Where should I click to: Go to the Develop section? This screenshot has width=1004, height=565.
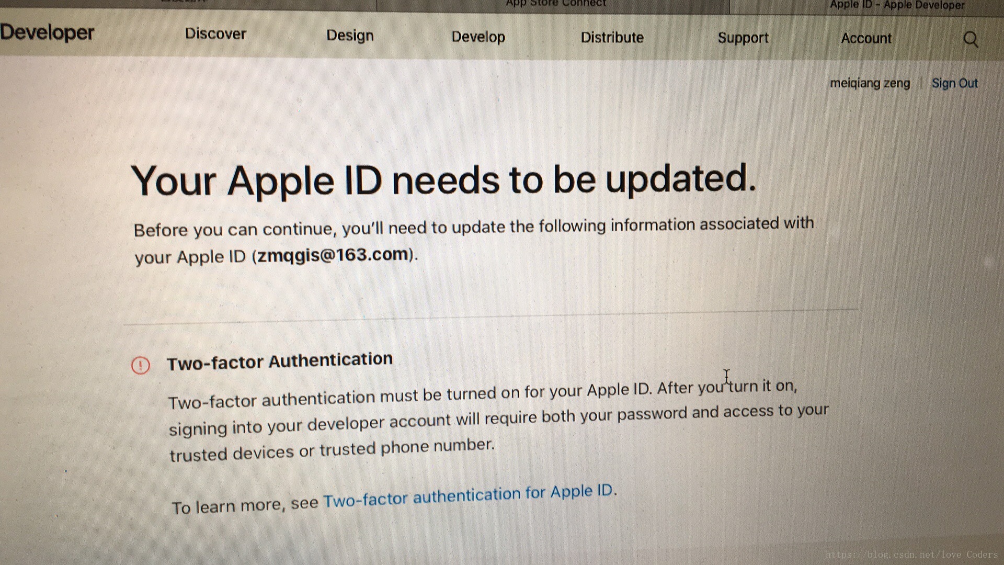pos(478,37)
